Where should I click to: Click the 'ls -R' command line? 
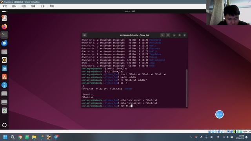[x=104, y=83]
